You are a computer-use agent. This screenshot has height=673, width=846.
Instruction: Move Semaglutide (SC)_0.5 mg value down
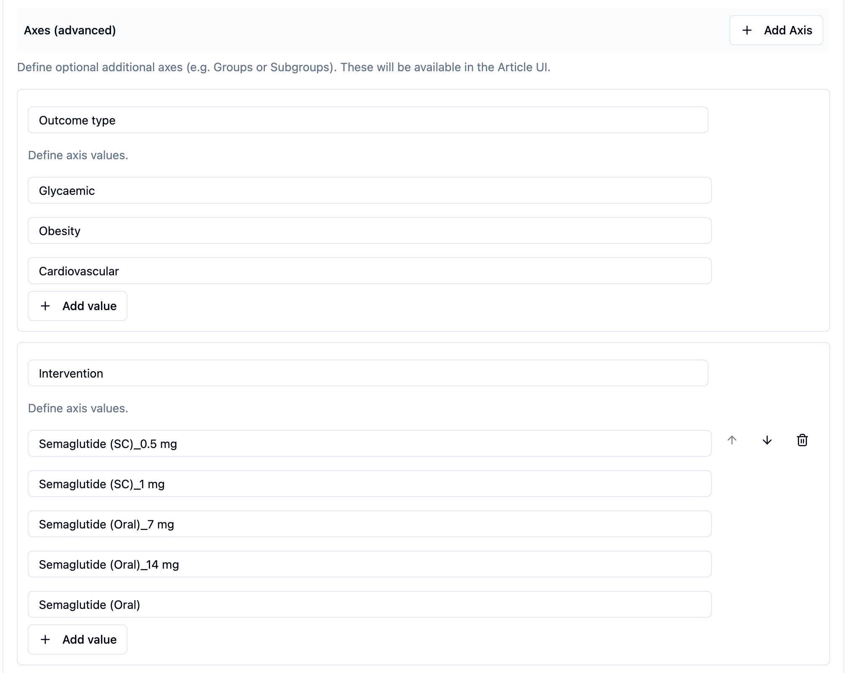767,440
